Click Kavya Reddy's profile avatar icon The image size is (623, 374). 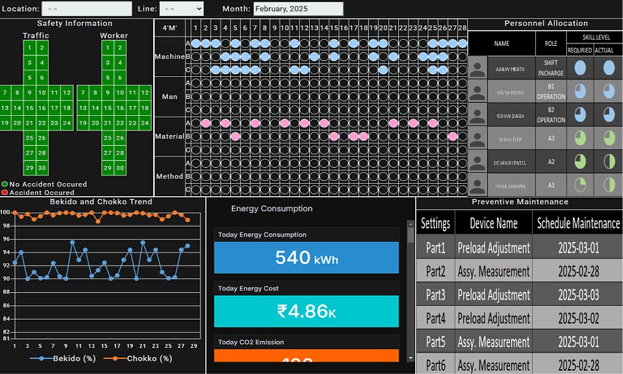[478, 92]
